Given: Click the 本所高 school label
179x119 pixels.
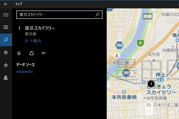Looking at the screenshot, I should pyautogui.click(x=154, y=55).
